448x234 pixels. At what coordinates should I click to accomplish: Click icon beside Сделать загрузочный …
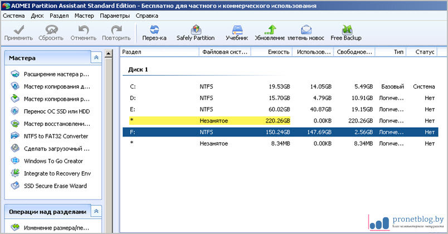tap(15, 148)
